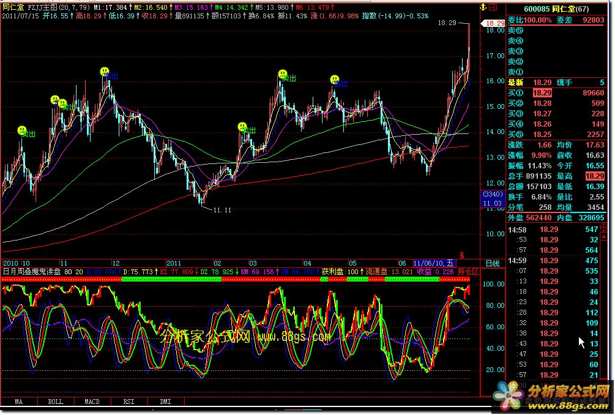Open the RSI indicator tab

click(x=129, y=402)
